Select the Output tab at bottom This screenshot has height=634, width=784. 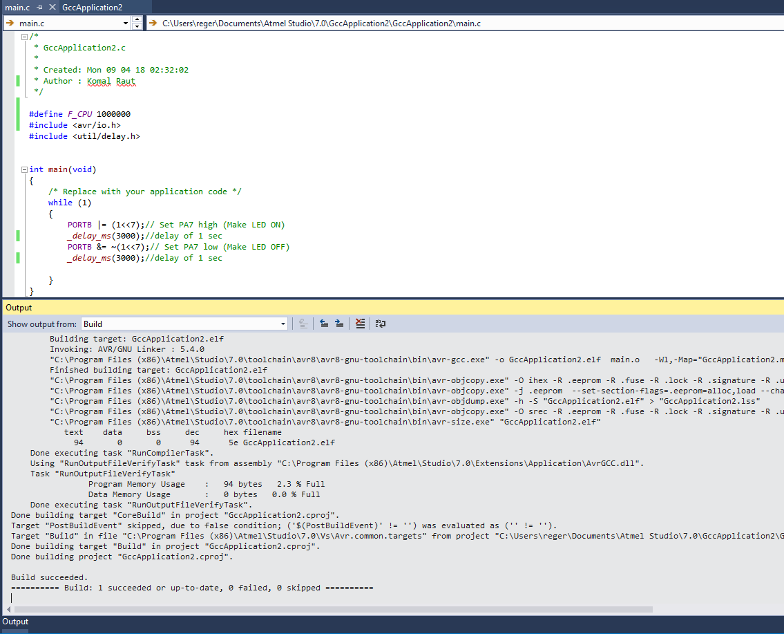15,622
